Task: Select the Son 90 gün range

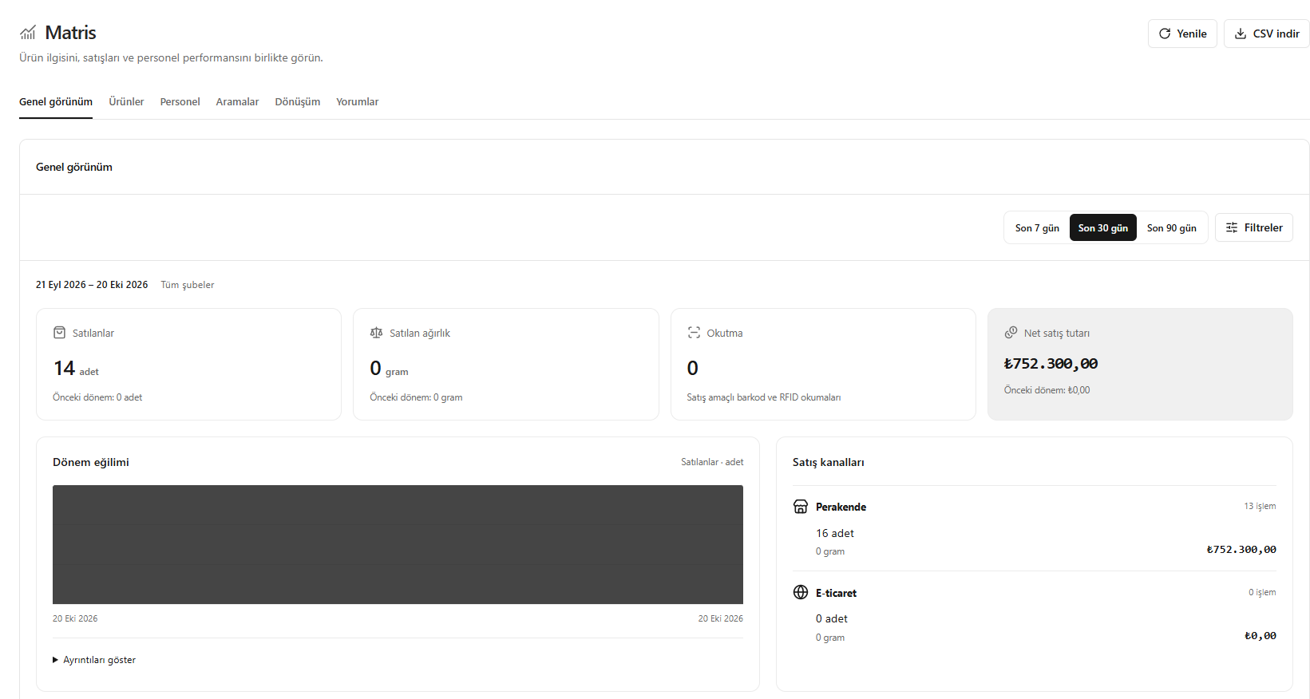Action: 1171,227
